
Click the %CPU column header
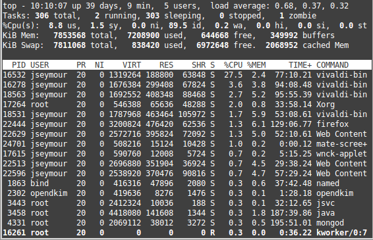coord(233,65)
